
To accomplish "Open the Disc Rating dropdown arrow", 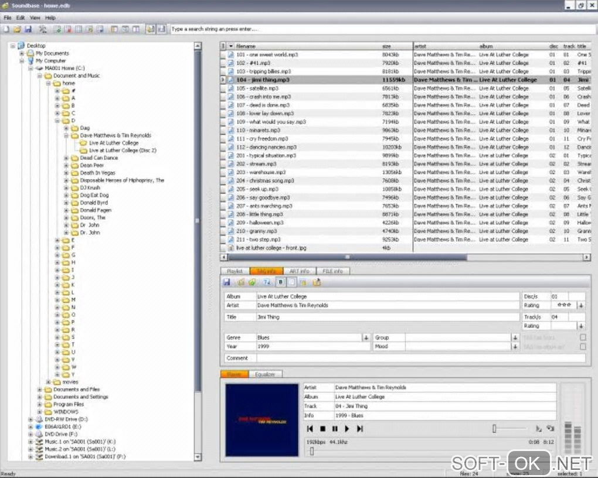I will coord(580,305).
